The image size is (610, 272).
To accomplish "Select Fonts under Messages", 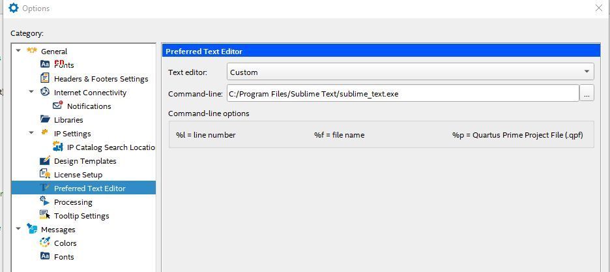I will click(64, 257).
